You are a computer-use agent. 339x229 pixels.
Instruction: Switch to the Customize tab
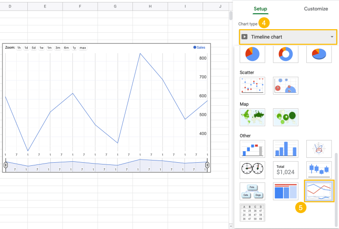[x=316, y=9]
